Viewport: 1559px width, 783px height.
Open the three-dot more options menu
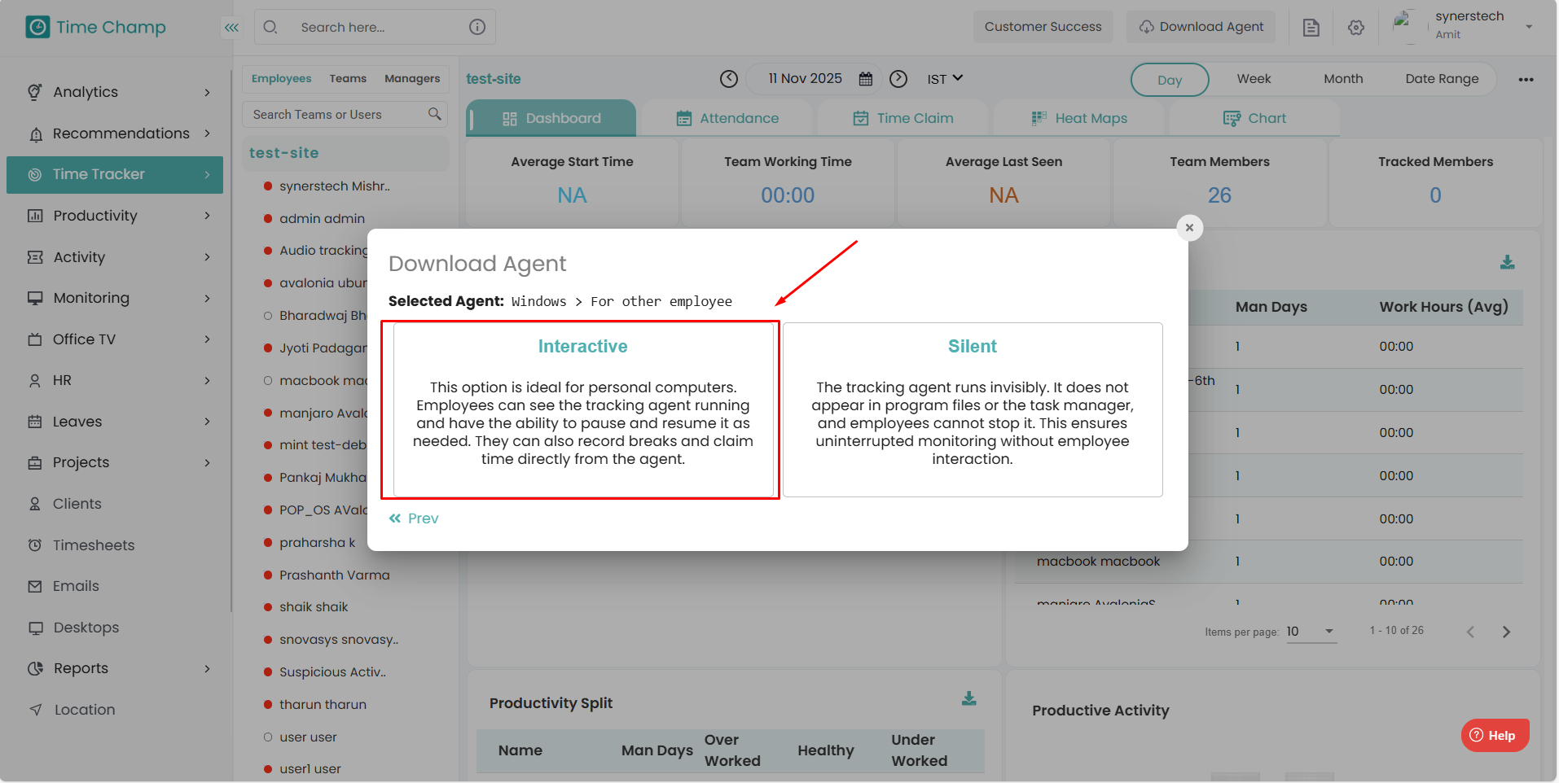pyautogui.click(x=1526, y=80)
